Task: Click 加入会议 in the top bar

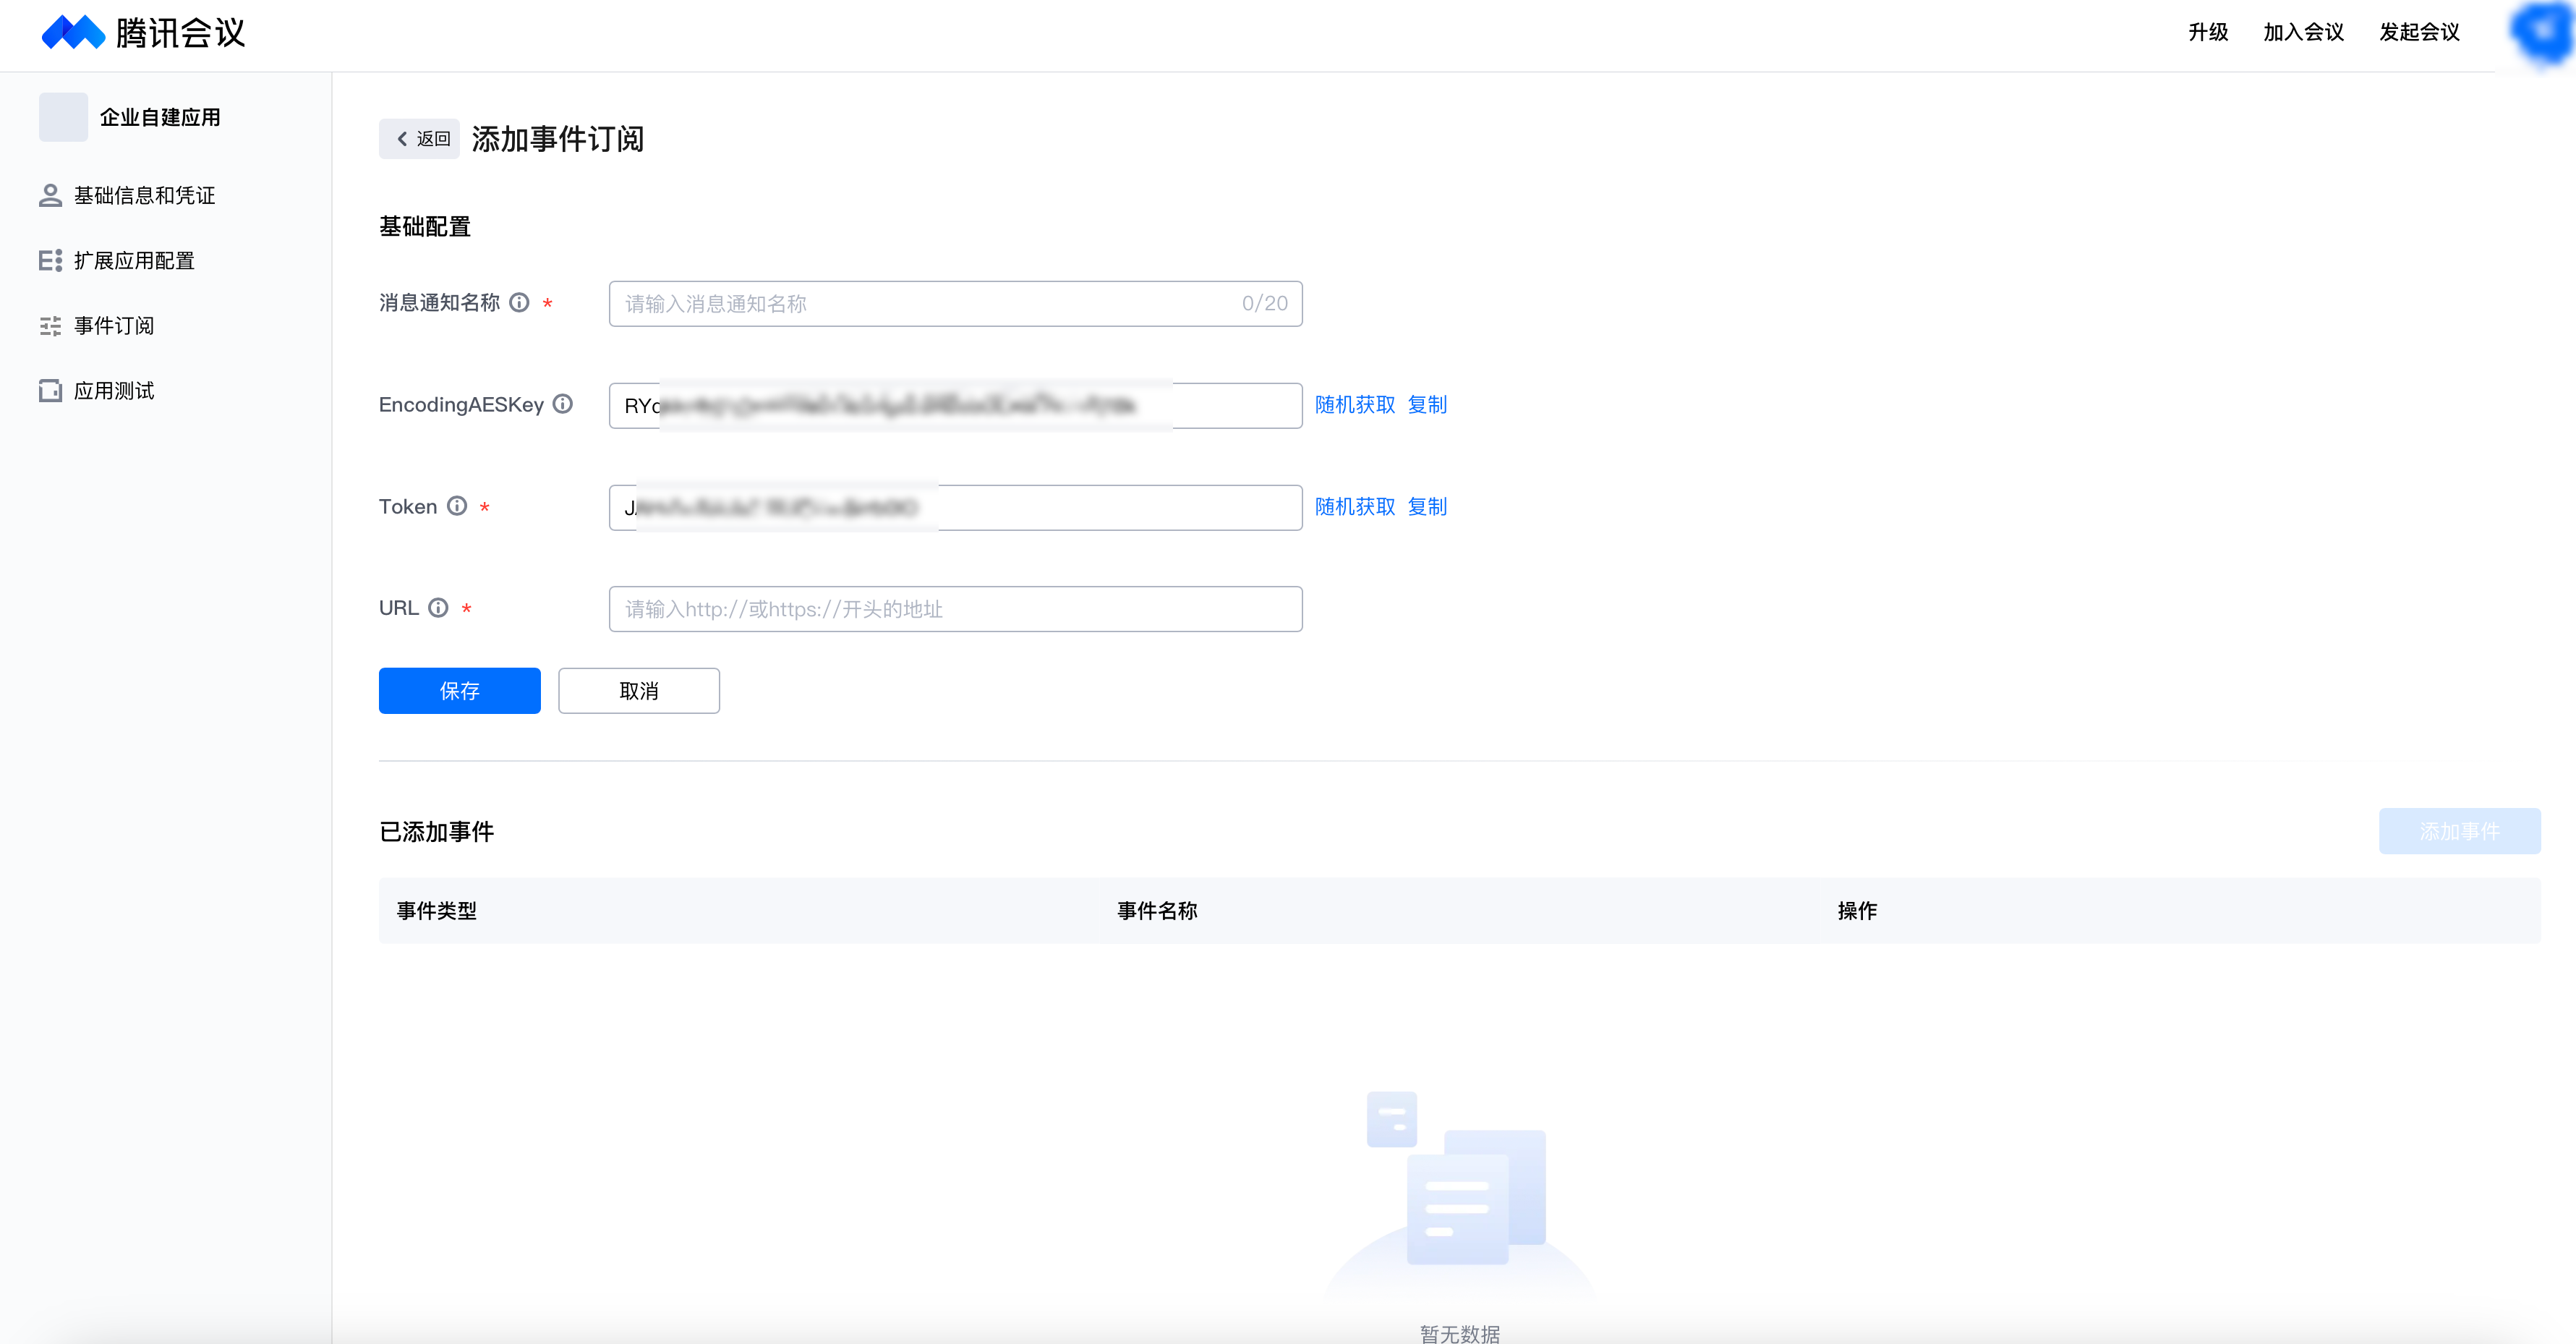Action: pyautogui.click(x=2304, y=32)
